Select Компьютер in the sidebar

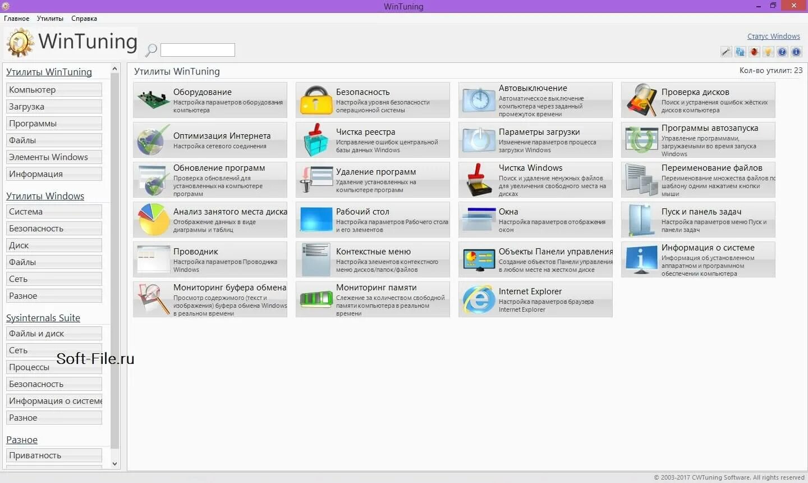(54, 90)
